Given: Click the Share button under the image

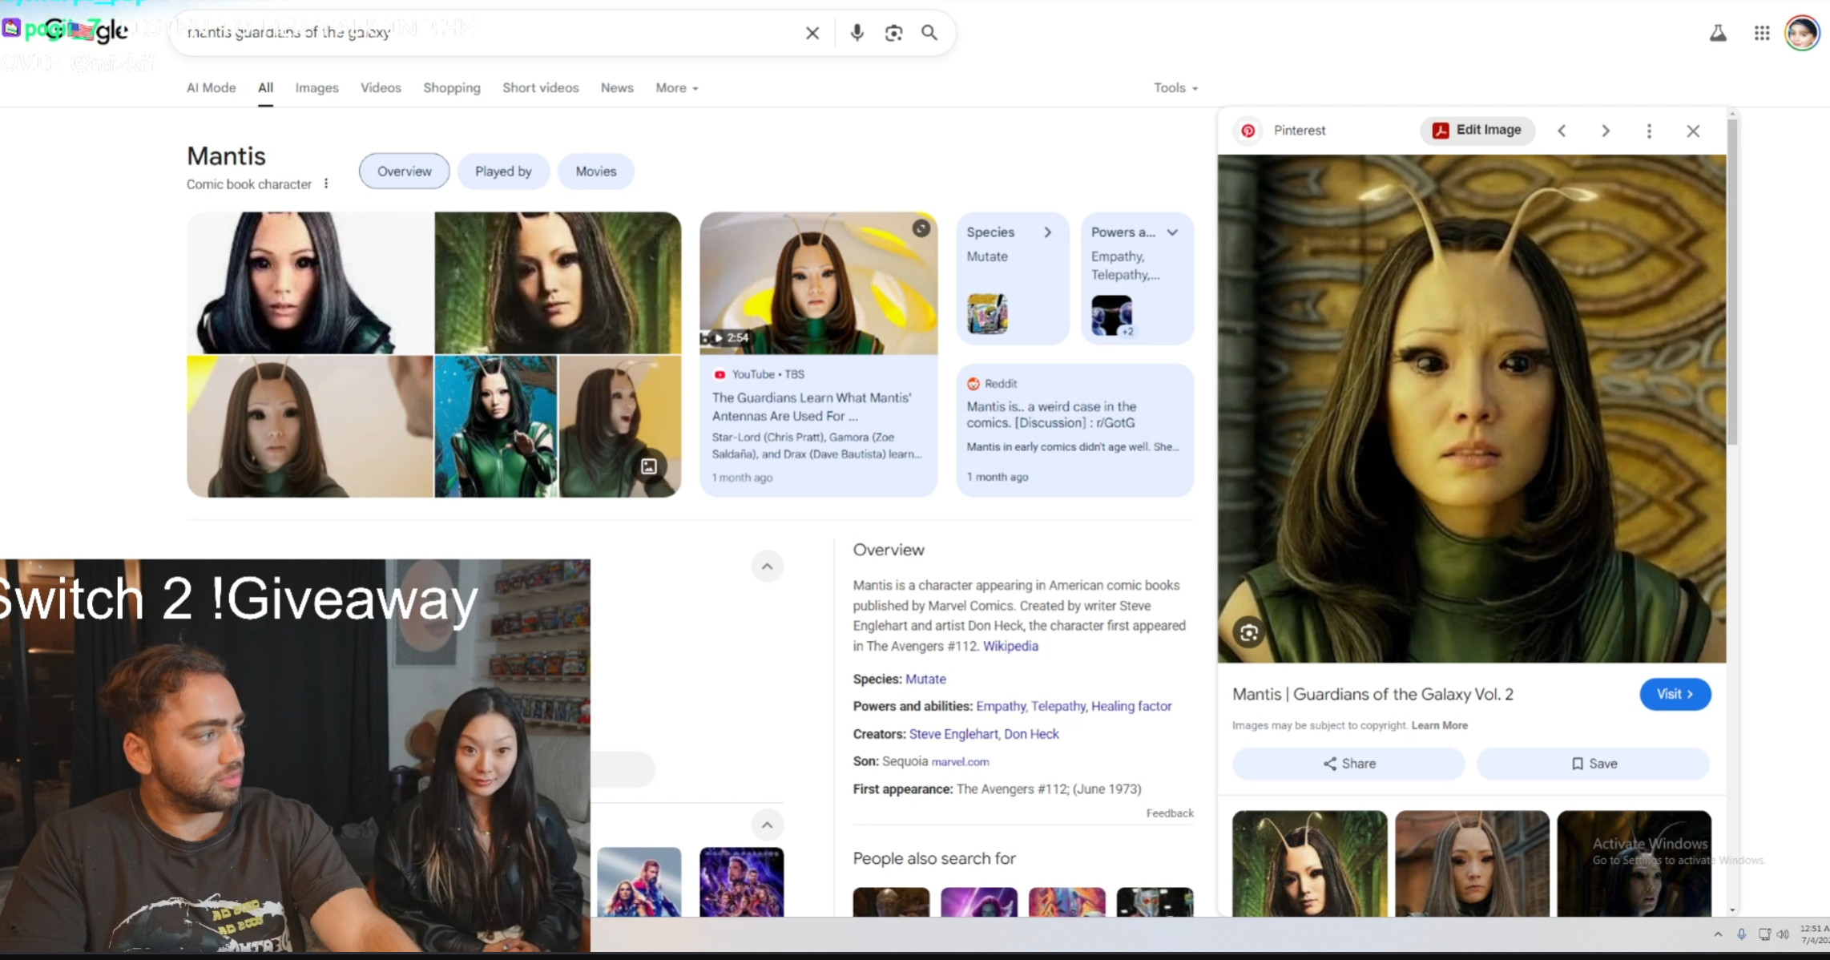Looking at the screenshot, I should click(x=1348, y=764).
